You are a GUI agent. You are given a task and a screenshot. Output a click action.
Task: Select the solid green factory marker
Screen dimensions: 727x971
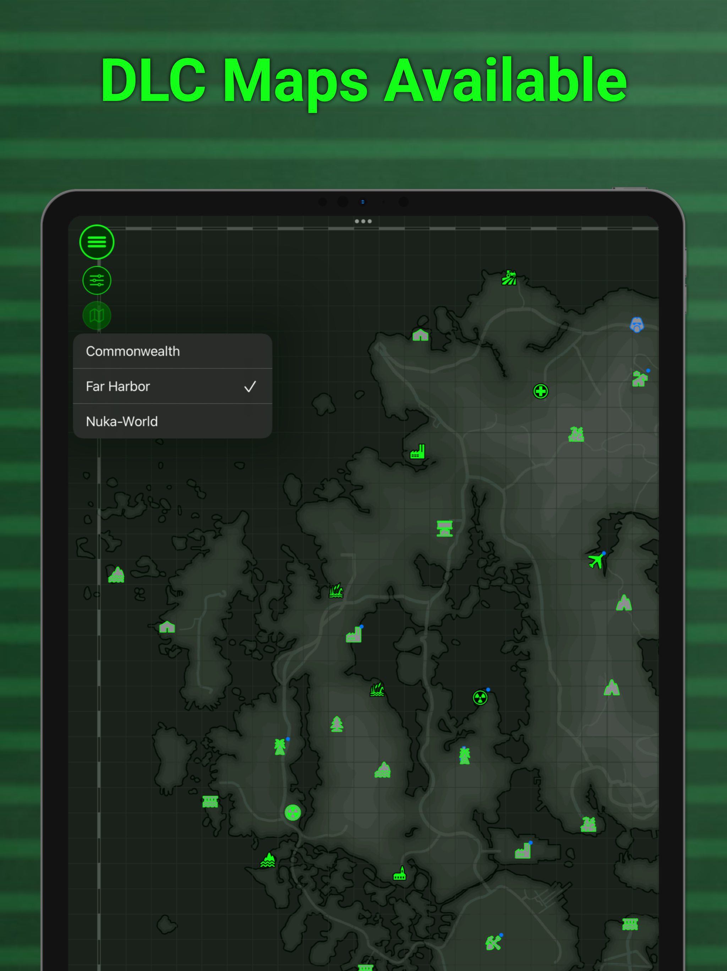(x=417, y=452)
